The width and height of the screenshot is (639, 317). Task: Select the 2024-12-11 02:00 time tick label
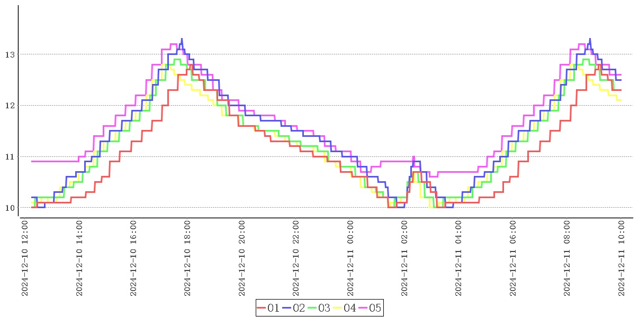pyautogui.click(x=404, y=258)
